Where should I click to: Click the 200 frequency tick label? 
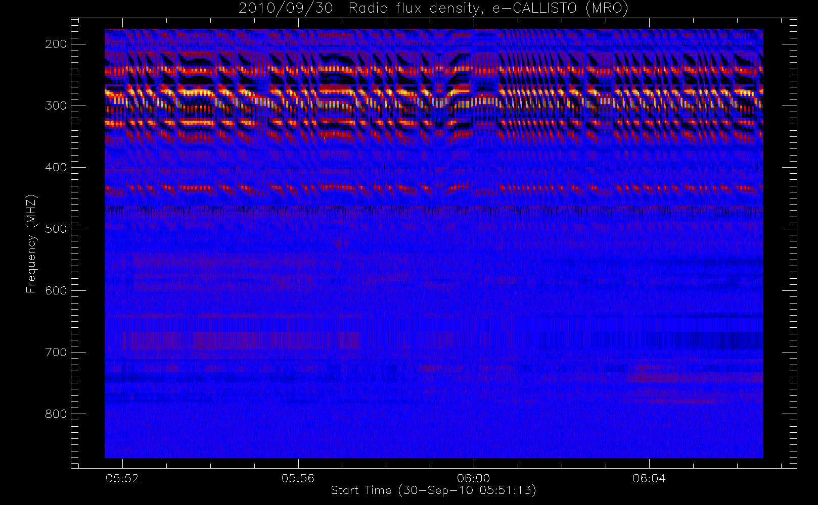pyautogui.click(x=56, y=44)
